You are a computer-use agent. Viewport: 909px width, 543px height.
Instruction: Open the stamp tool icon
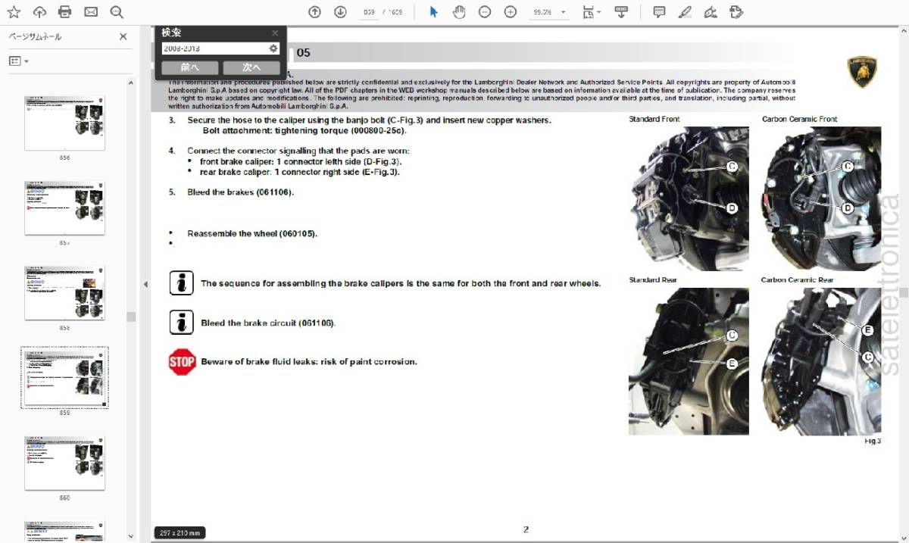pos(736,12)
